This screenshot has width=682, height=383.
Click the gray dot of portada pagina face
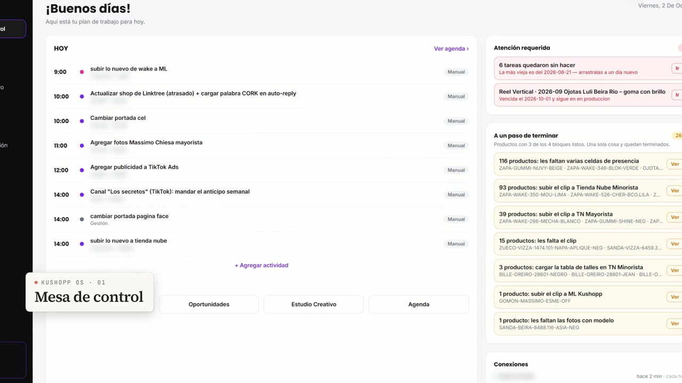(x=82, y=219)
